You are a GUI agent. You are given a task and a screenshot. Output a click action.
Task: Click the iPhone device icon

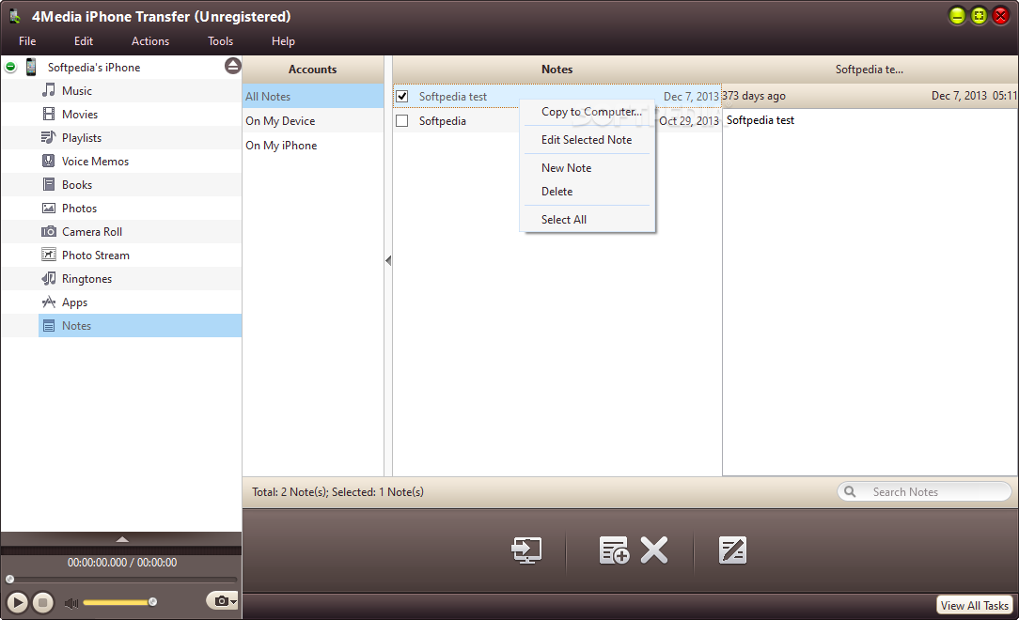coord(30,67)
